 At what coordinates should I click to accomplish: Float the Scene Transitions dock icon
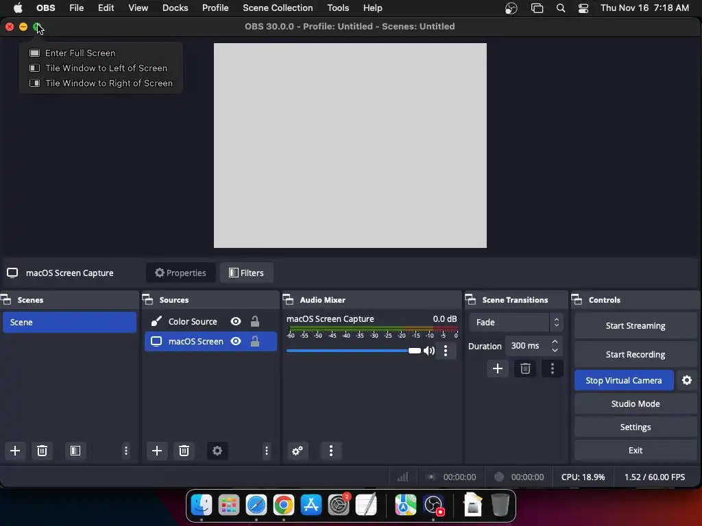coord(470,300)
